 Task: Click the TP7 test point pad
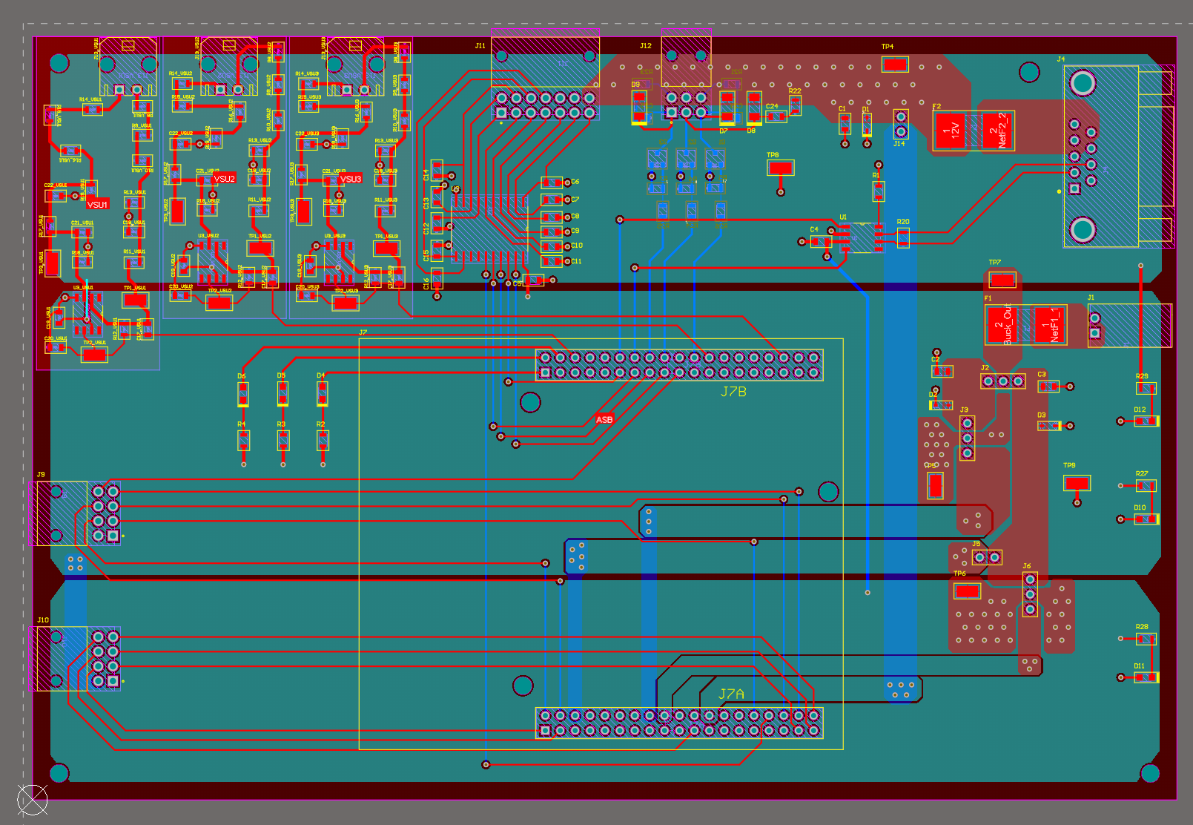pyautogui.click(x=1002, y=280)
